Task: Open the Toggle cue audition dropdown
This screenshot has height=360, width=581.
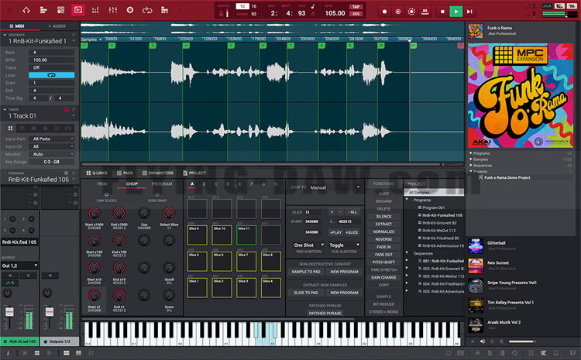Action: (344, 245)
